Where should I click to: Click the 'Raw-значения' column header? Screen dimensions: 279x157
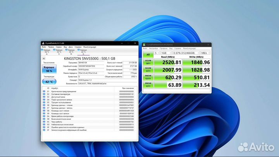[128, 88]
